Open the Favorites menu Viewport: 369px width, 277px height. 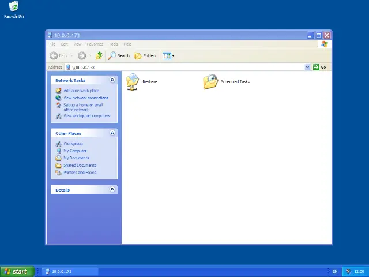tap(95, 44)
